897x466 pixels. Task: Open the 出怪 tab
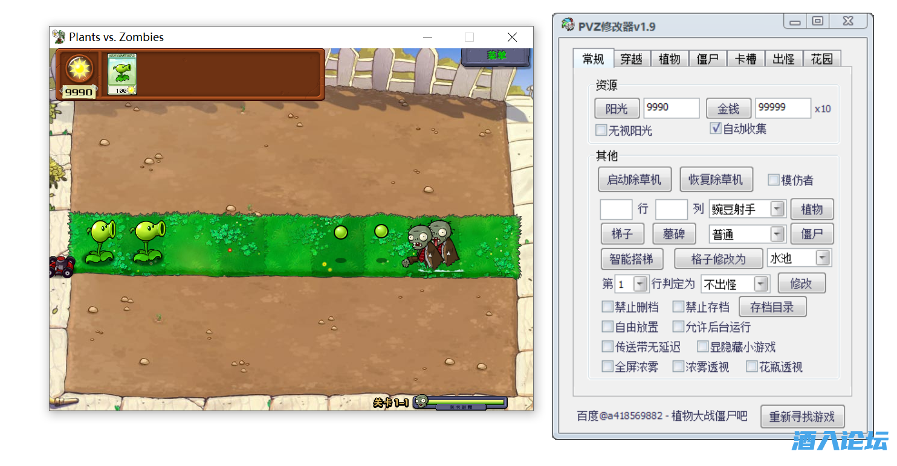coord(783,59)
